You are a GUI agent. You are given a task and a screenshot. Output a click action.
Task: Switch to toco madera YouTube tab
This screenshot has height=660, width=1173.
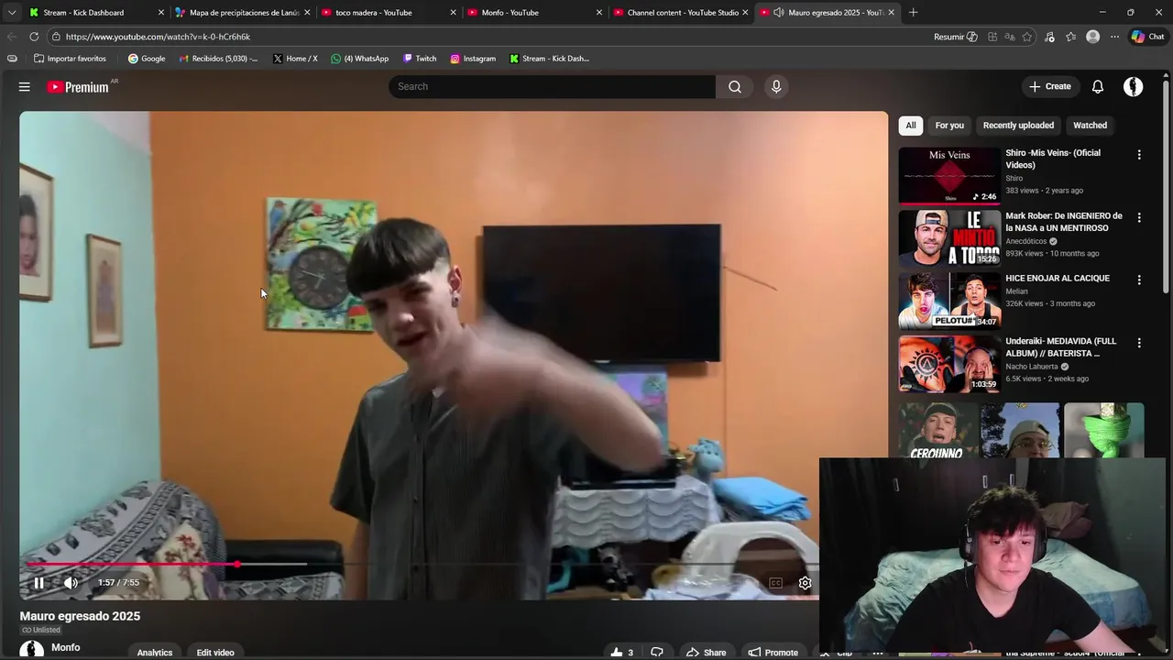coord(389,13)
